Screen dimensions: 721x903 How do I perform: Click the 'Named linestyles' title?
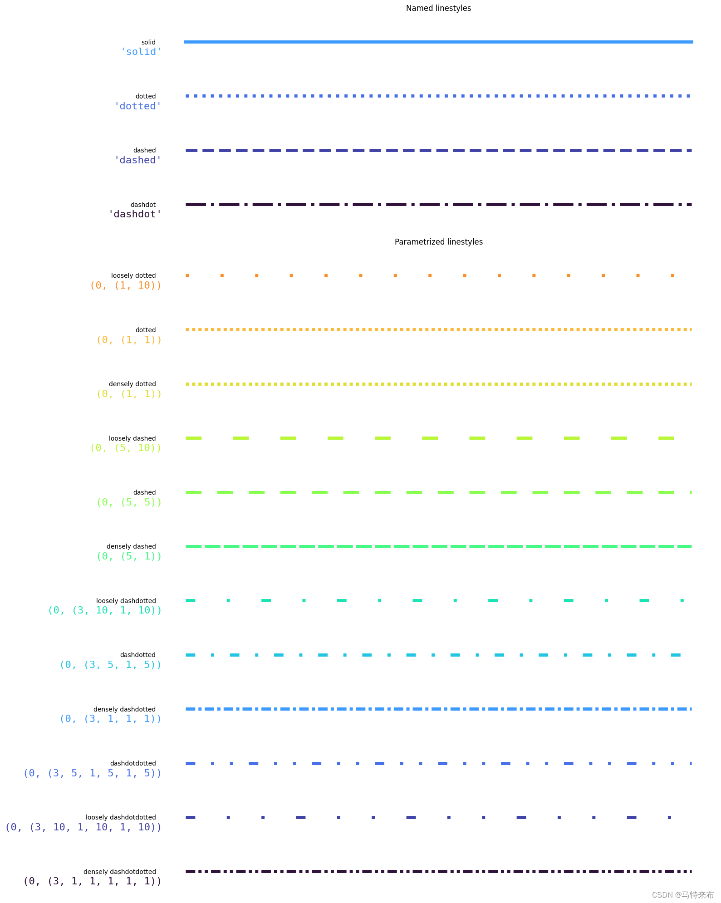tap(438, 8)
